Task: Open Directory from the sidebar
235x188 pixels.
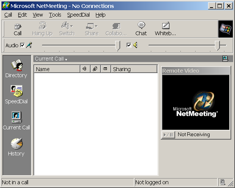Action: coord(16,69)
